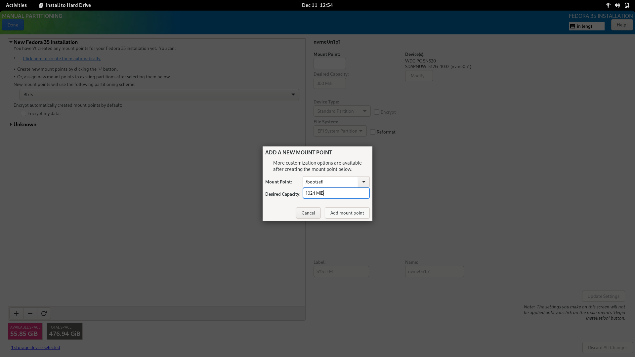
Task: Click the Install to Hard Drive app icon
Action: click(41, 5)
